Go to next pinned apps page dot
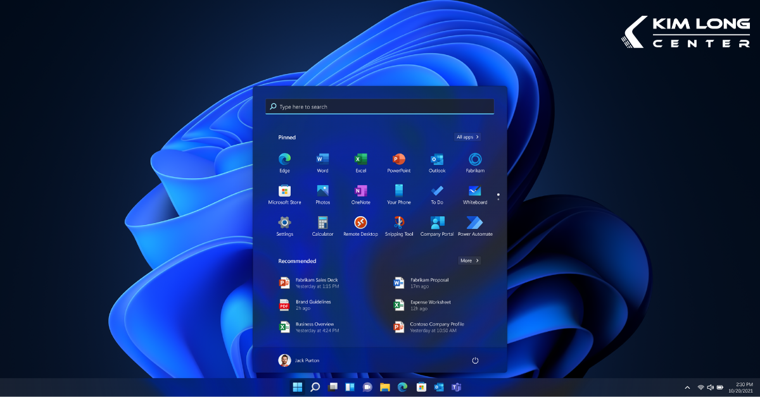This screenshot has height=397, width=760. pyautogui.click(x=498, y=200)
